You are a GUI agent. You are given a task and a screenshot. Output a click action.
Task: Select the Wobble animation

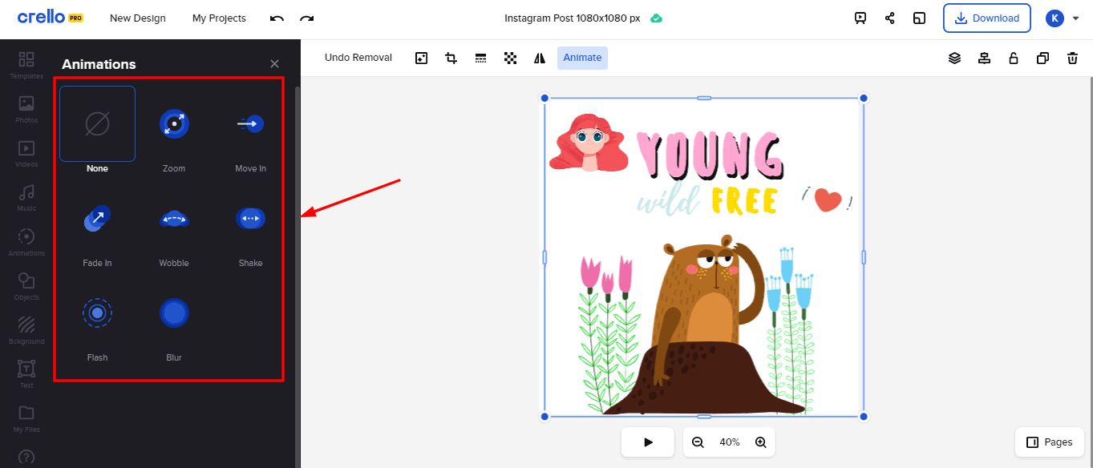(x=174, y=219)
